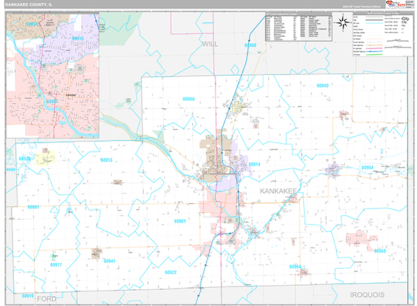The height and width of the screenshot is (306, 417).
Task: Select ZIP code label 60468
Action: pyautogui.click(x=250, y=45)
